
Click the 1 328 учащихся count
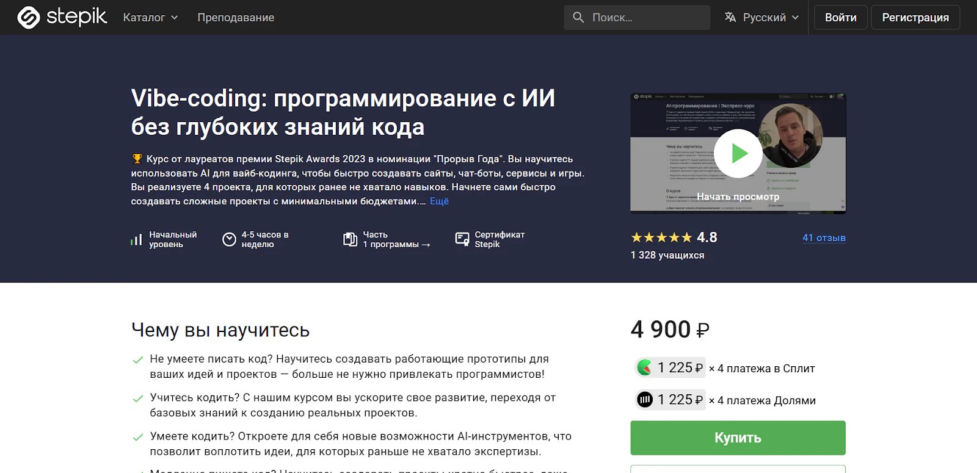tap(667, 255)
